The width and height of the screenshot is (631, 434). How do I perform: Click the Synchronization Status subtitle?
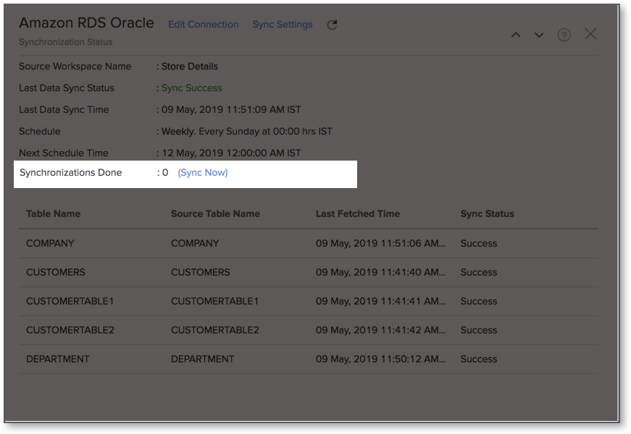[66, 42]
